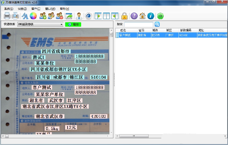Click sender field 测试1 on the form
Screen dimensions: 228x145
click(38, 57)
